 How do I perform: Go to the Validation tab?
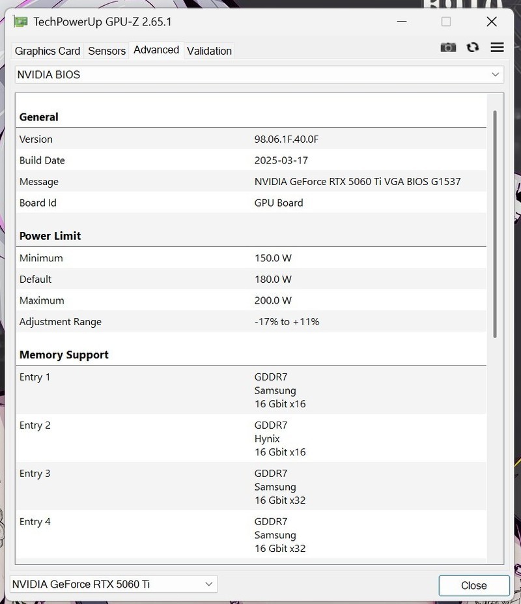click(x=209, y=51)
